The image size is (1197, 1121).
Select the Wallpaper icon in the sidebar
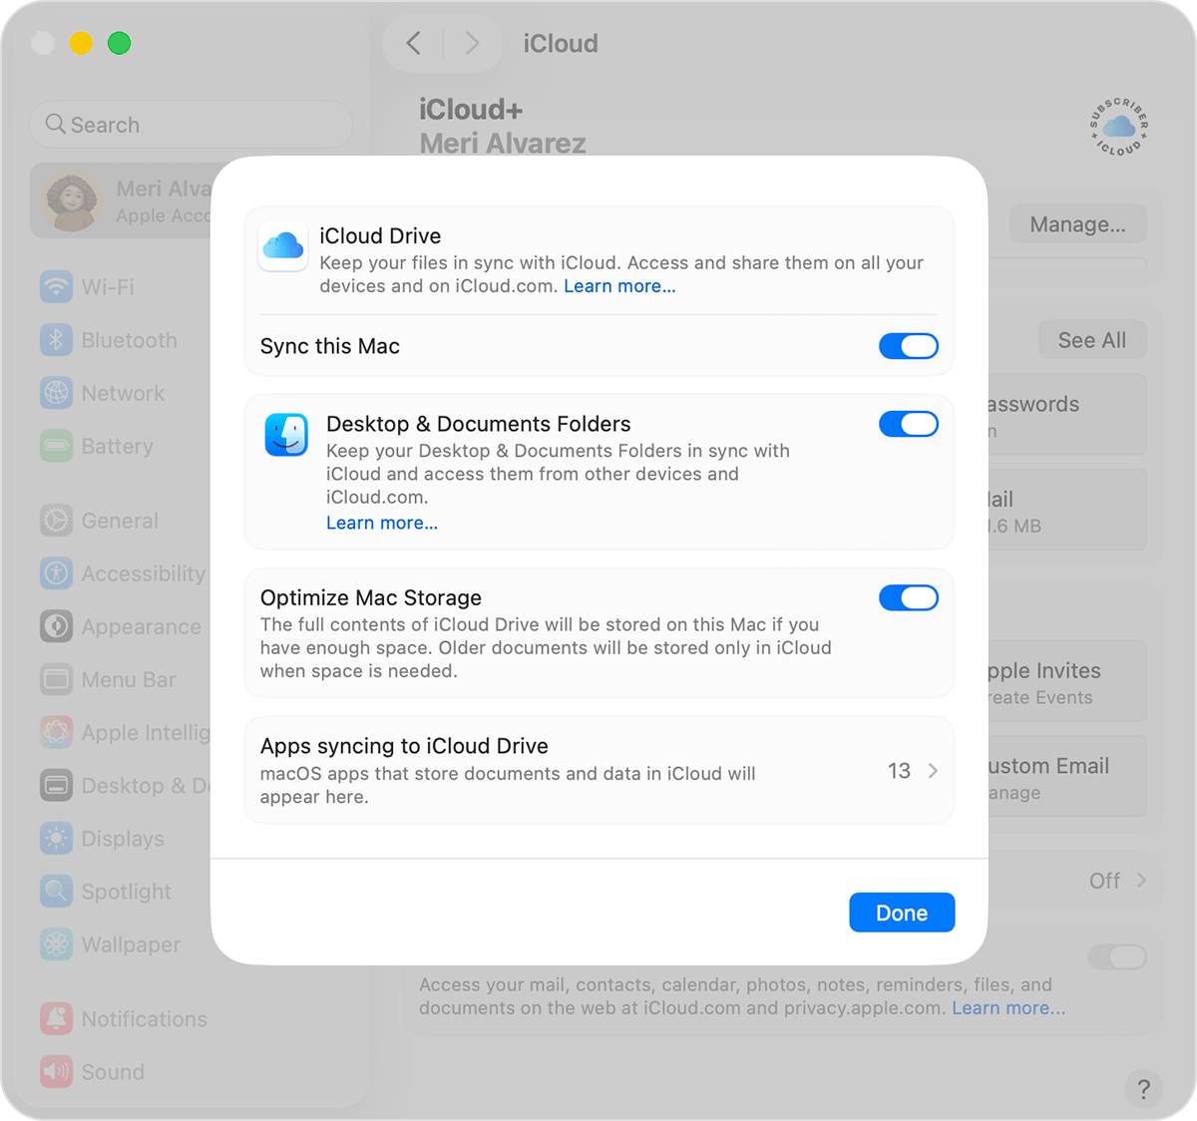coord(57,944)
